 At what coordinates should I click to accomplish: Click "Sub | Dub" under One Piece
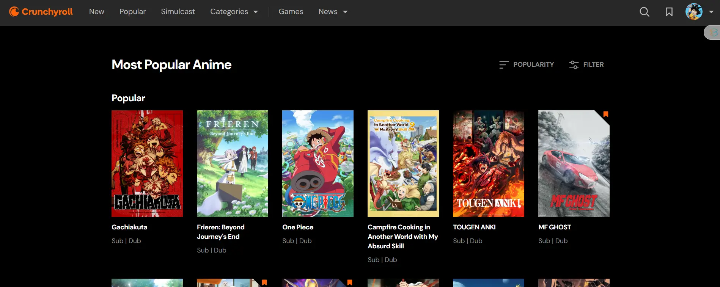297,241
